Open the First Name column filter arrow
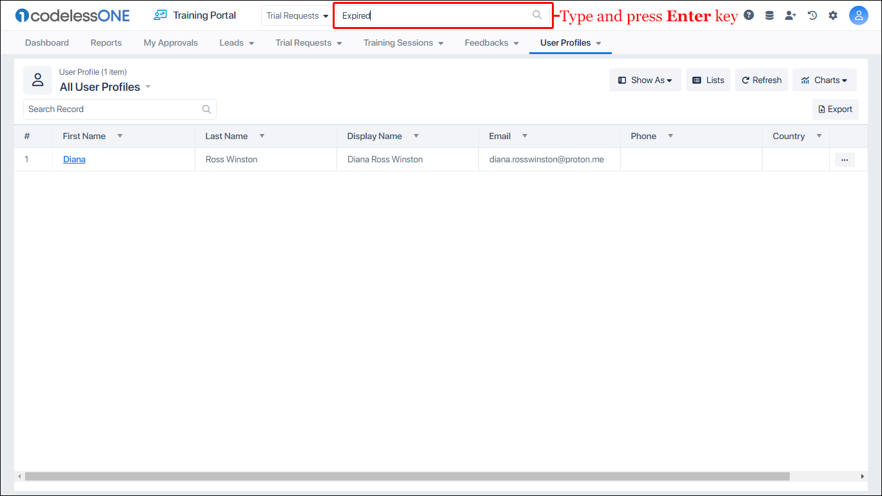The height and width of the screenshot is (496, 882). tap(120, 136)
